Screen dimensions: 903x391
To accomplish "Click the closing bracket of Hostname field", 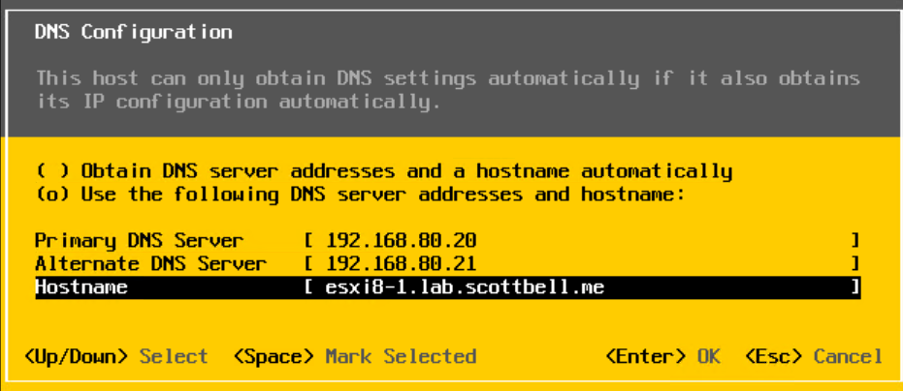I will (855, 287).
